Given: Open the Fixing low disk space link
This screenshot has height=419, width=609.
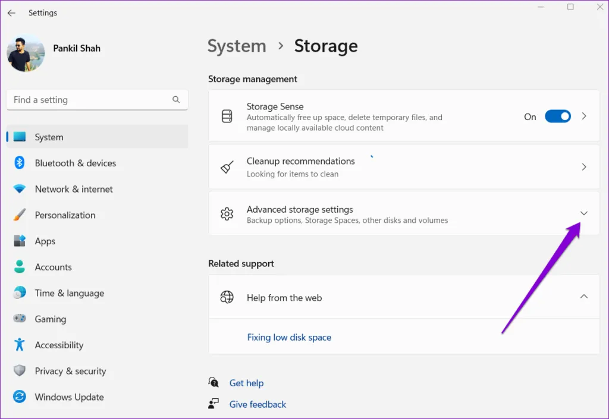Looking at the screenshot, I should tap(289, 337).
